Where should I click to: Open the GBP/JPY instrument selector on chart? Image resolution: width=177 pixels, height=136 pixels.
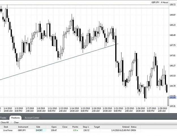(155, 2)
